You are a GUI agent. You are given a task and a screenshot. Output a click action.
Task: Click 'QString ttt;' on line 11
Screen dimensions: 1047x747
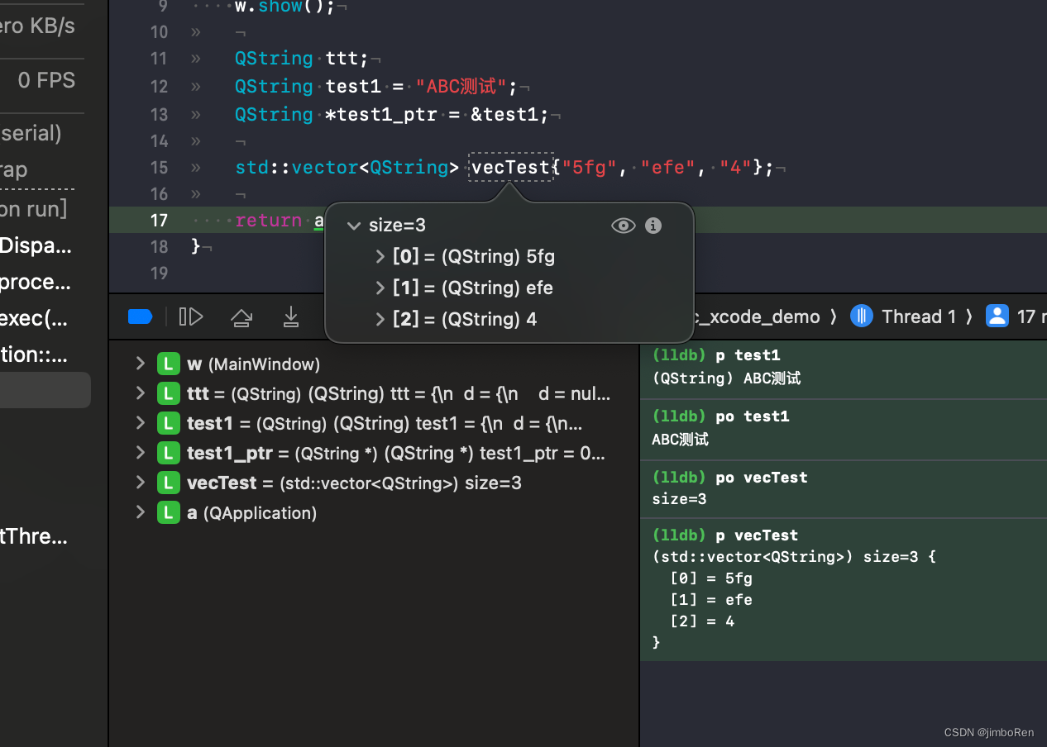pyautogui.click(x=301, y=59)
